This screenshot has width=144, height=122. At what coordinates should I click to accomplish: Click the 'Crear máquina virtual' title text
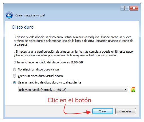[x=30, y=15]
